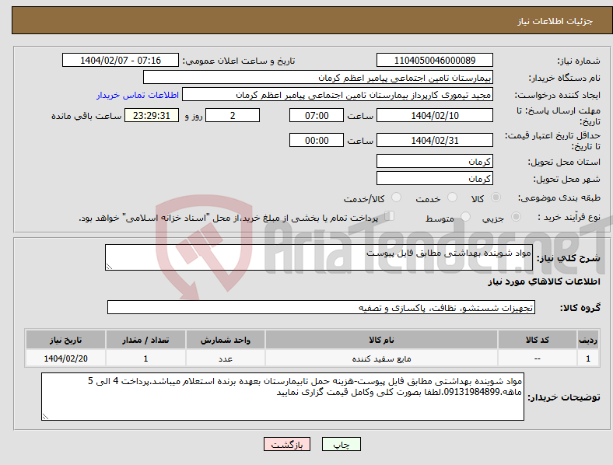Select the کالا/خدمت radio button
The height and width of the screenshot is (465, 613).
tap(397, 198)
